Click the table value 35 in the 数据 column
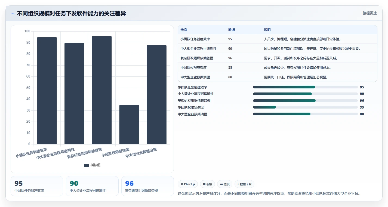 click(x=230, y=68)
